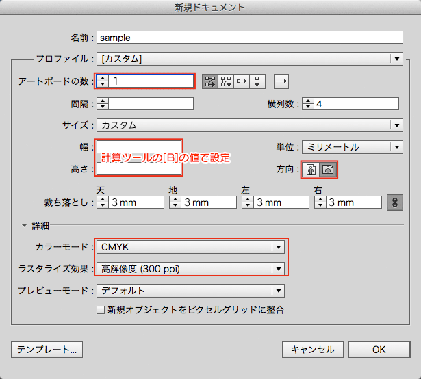
Task: Click the テンプレート... button
Action: (47, 350)
